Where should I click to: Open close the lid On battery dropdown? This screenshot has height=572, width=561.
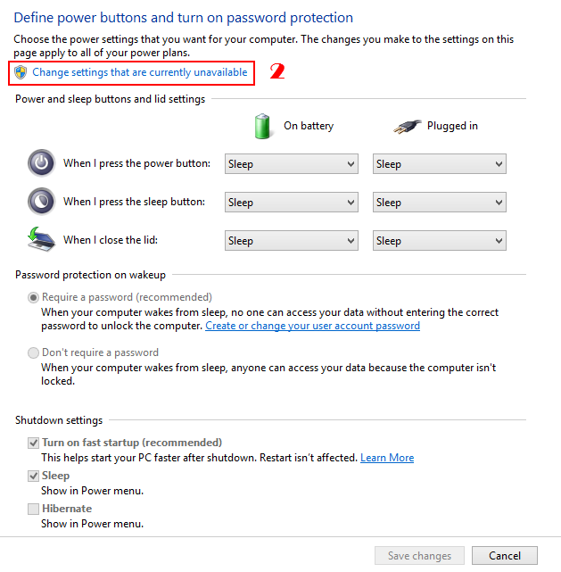[291, 240]
